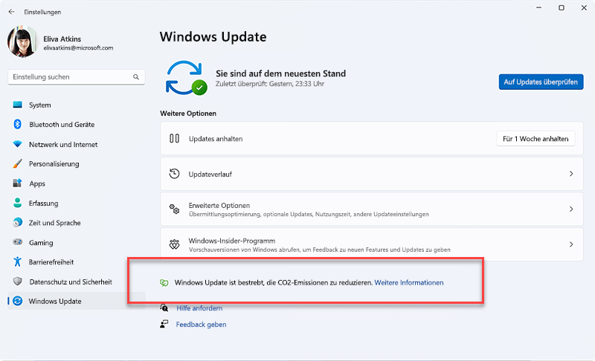This screenshot has height=361, width=595.
Task: Click the Zeit und Sprache globe icon
Action: tap(17, 222)
